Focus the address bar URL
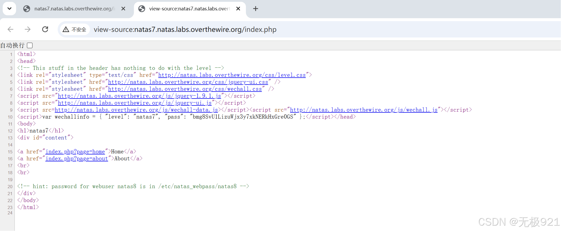 pos(185,29)
